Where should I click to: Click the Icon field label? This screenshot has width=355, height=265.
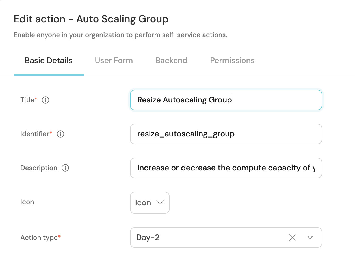[x=27, y=202]
